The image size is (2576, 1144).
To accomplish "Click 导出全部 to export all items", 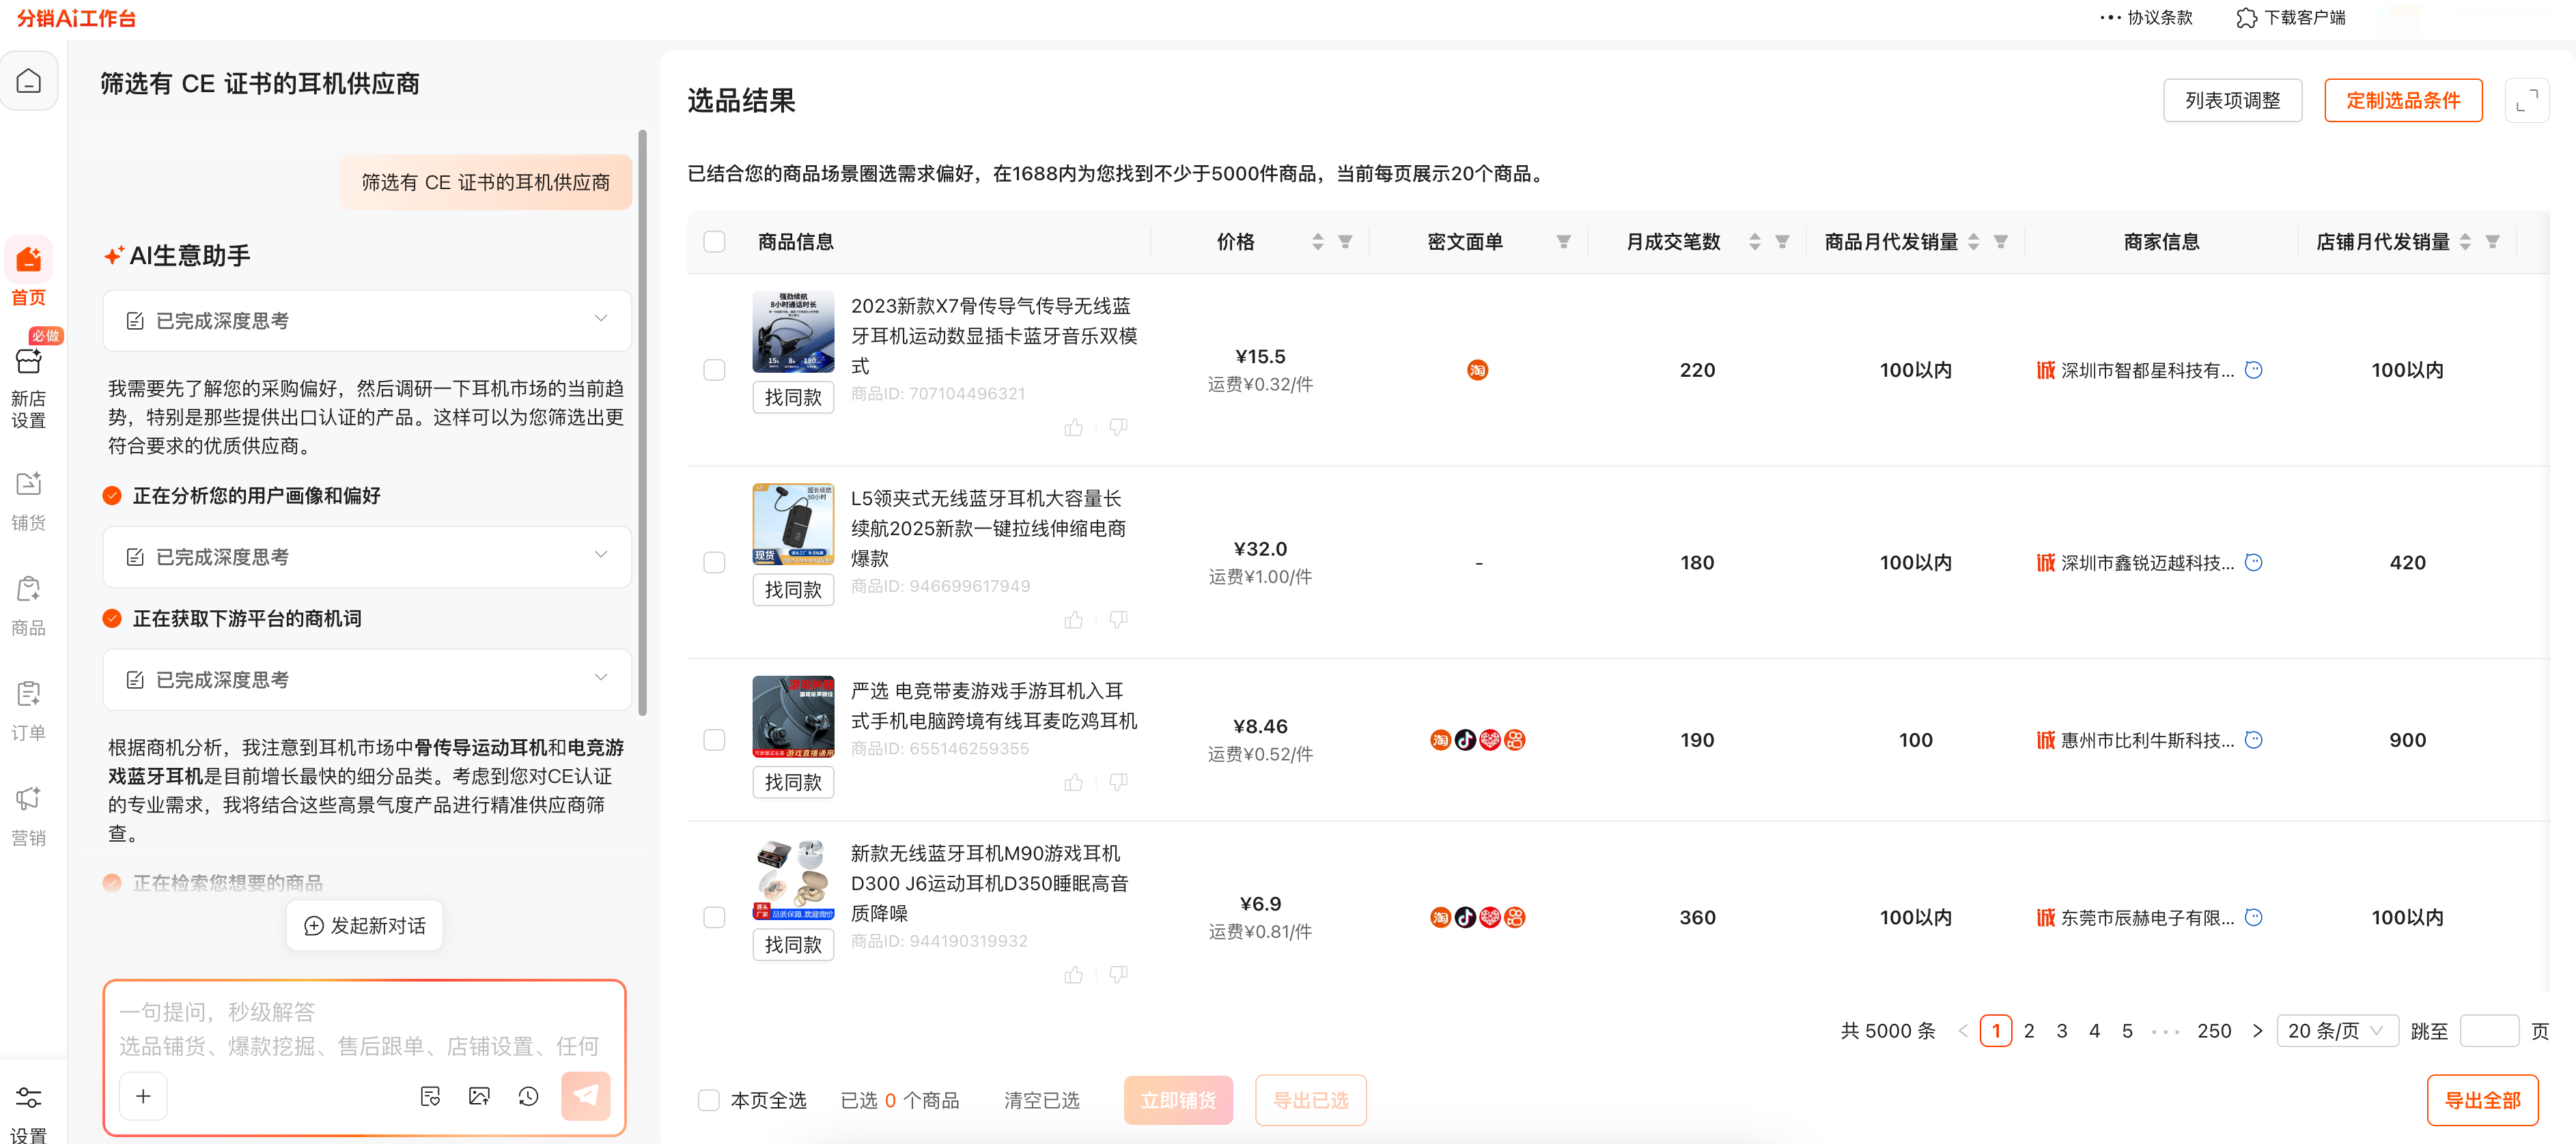I will tap(2483, 1099).
